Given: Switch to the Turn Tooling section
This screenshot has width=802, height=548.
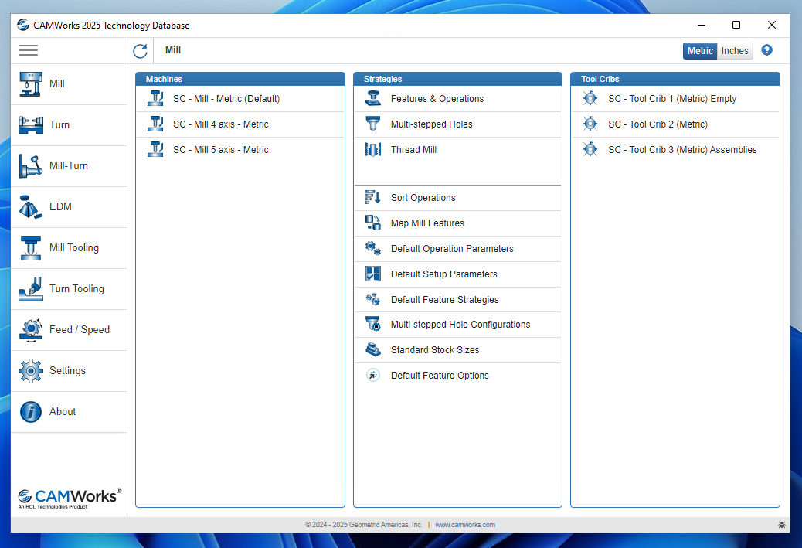Looking at the screenshot, I should [x=73, y=288].
